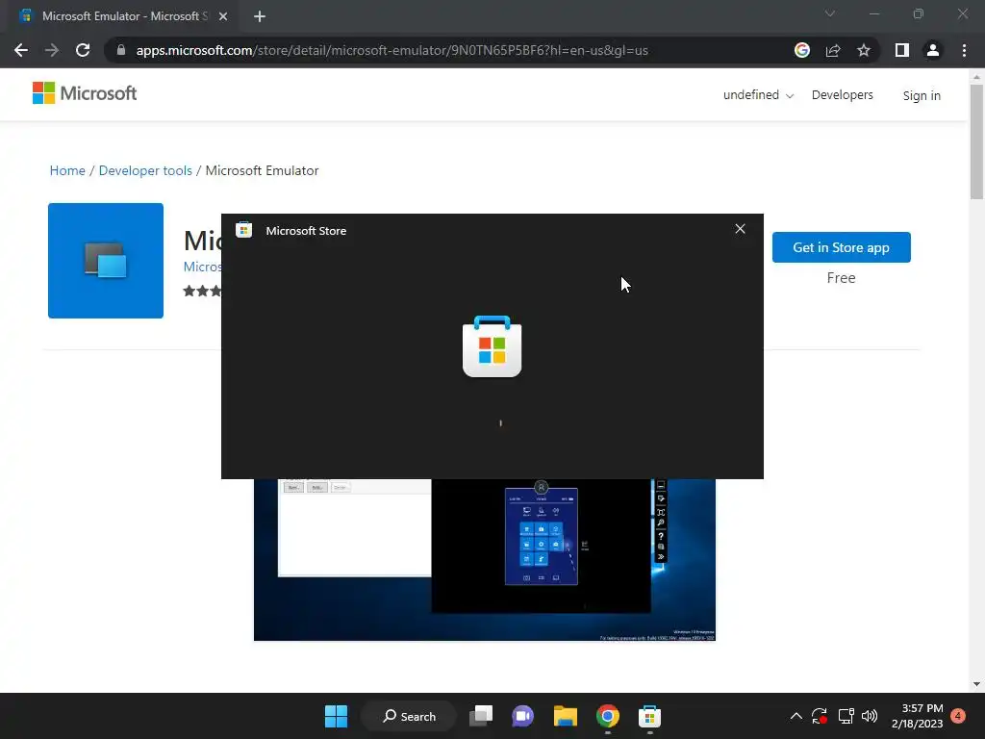Switch to Chrome on taskbar
Screen dimensions: 985x739
click(x=608, y=716)
